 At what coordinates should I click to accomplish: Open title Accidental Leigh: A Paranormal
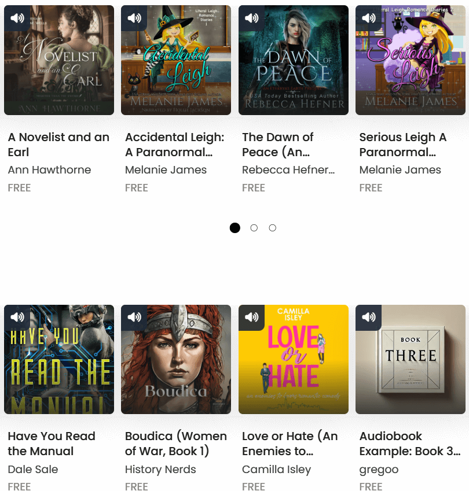175,145
